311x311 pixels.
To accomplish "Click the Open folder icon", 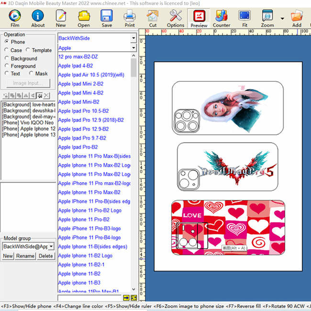I will [x=84, y=18].
